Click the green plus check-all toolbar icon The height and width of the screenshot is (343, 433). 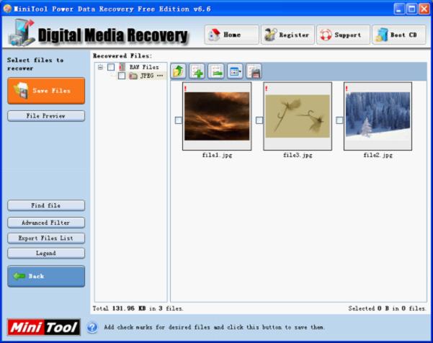click(197, 71)
